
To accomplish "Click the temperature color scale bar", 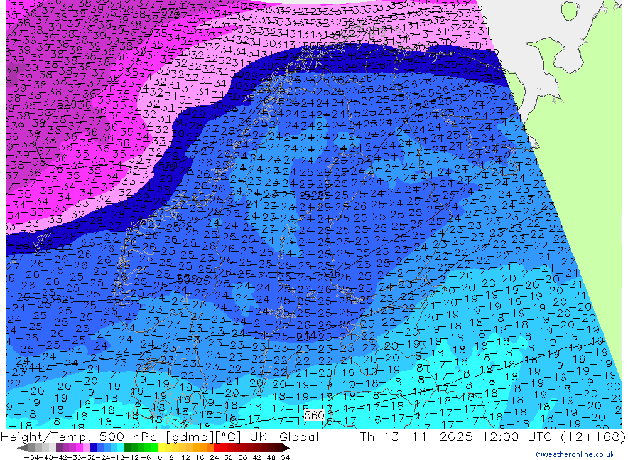I will [153, 448].
